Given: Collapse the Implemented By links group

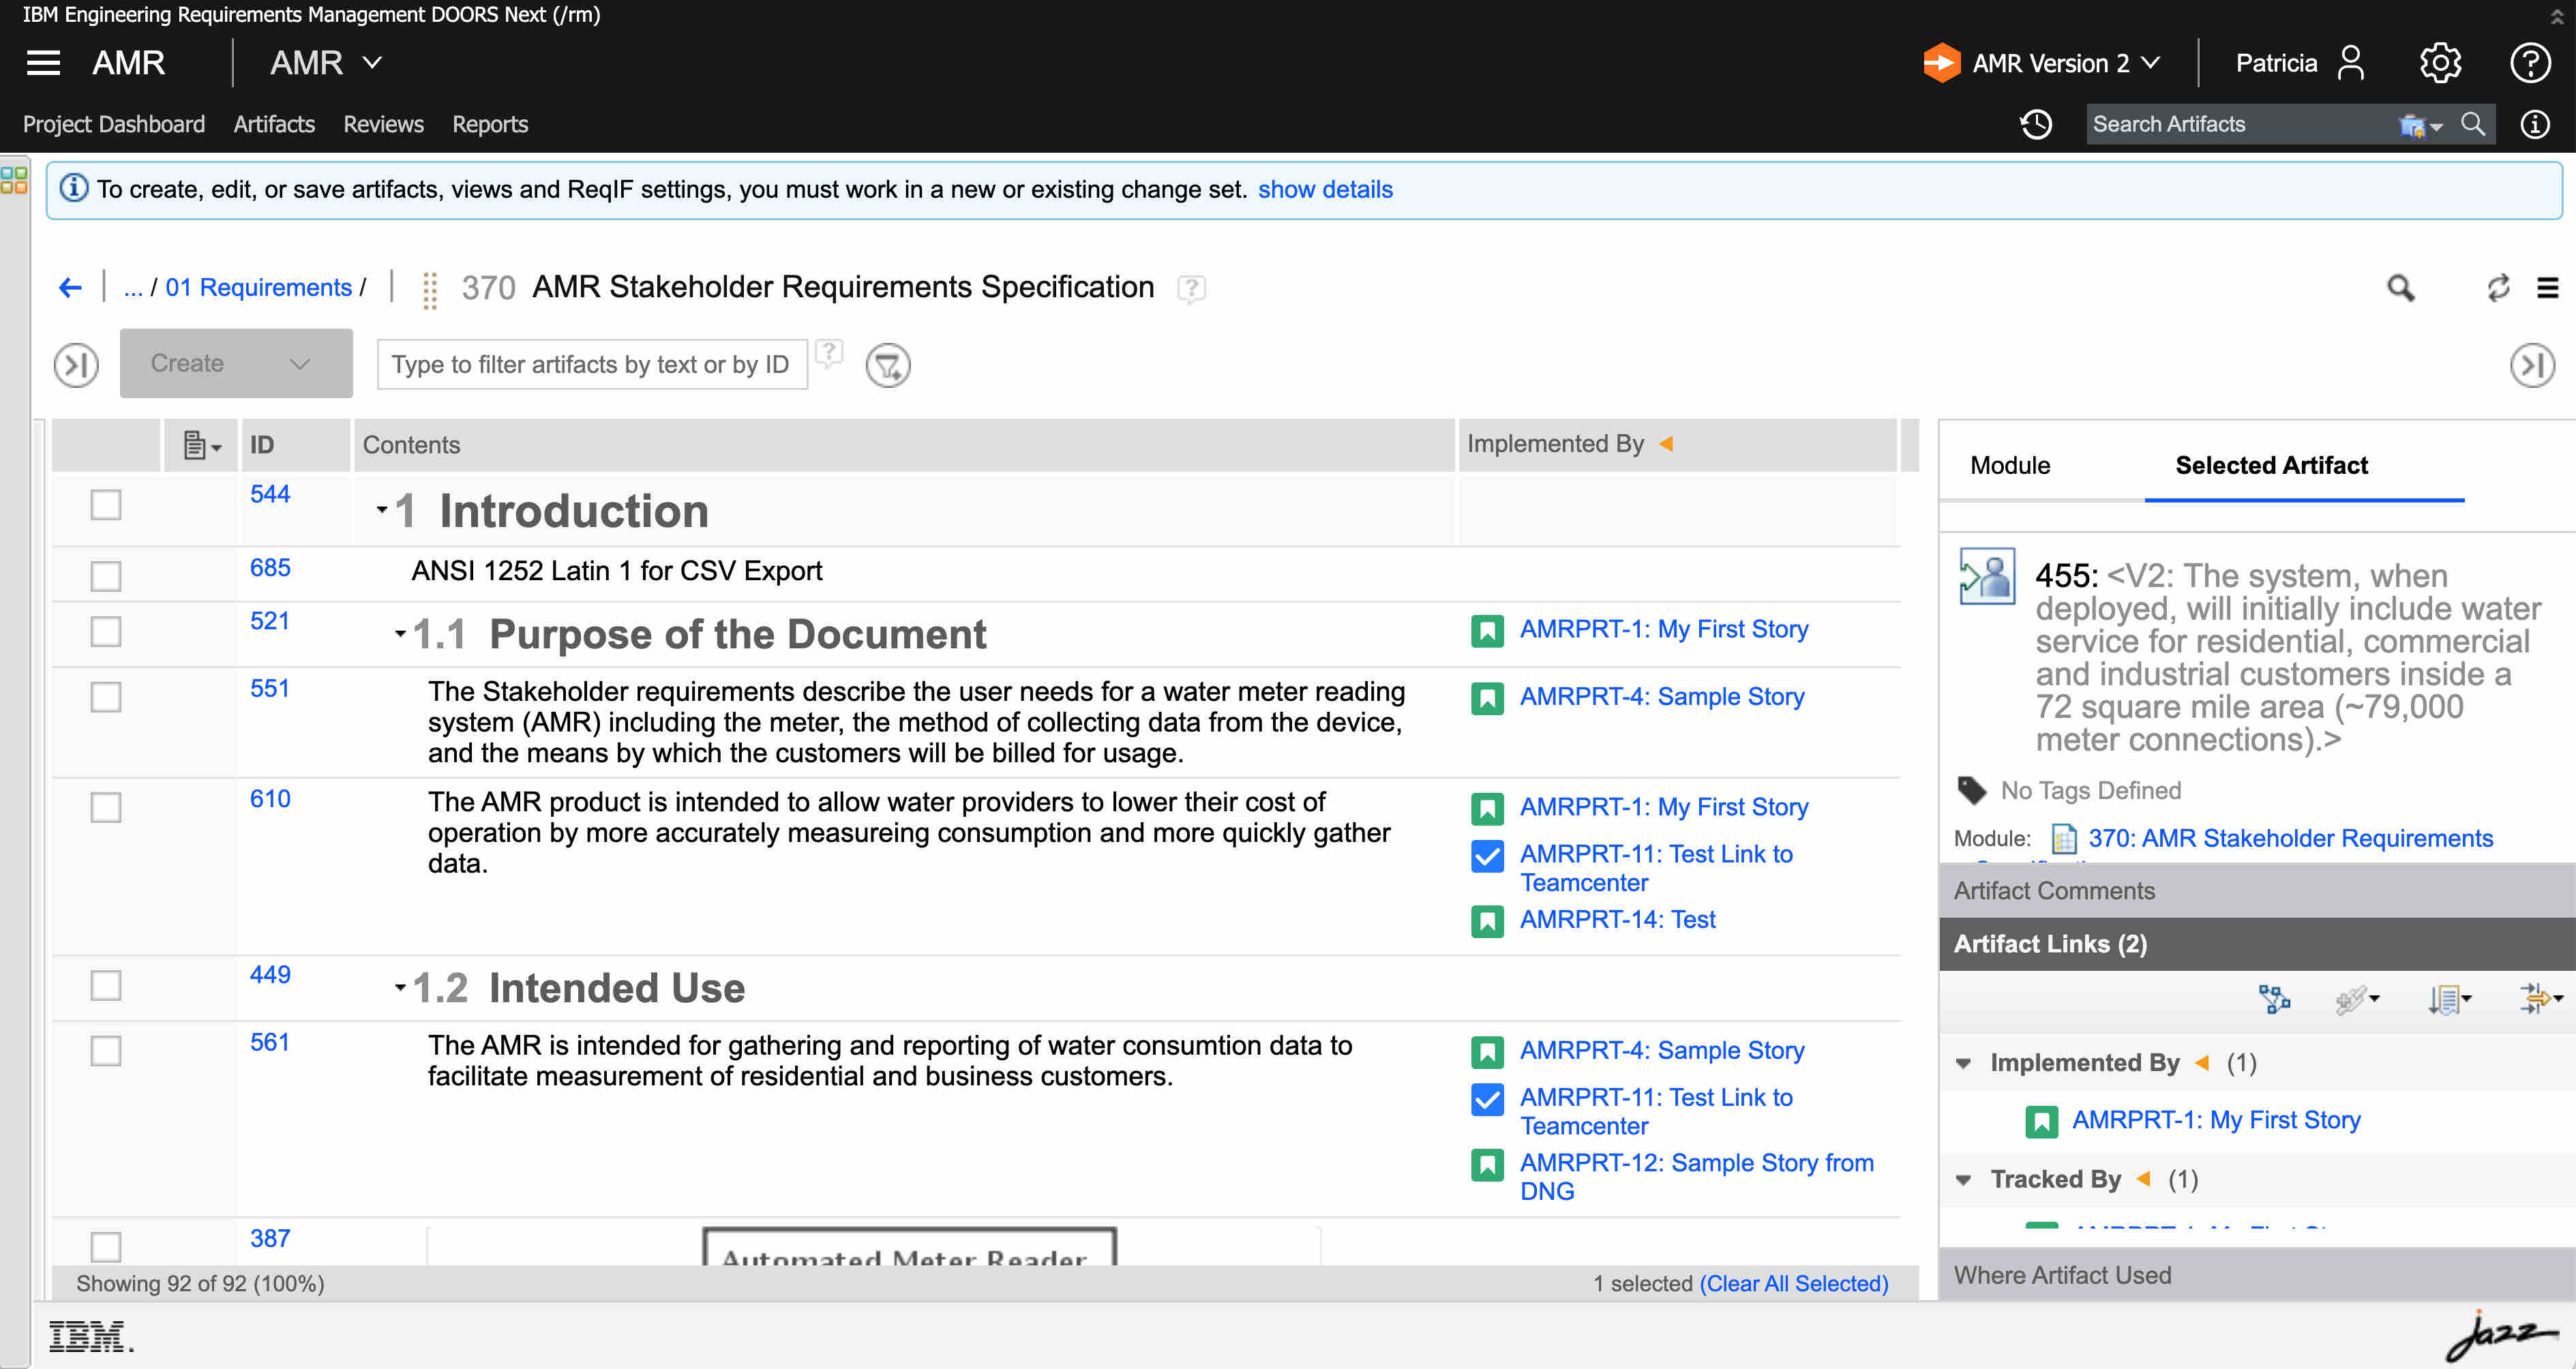Looking at the screenshot, I should click(x=1963, y=1063).
